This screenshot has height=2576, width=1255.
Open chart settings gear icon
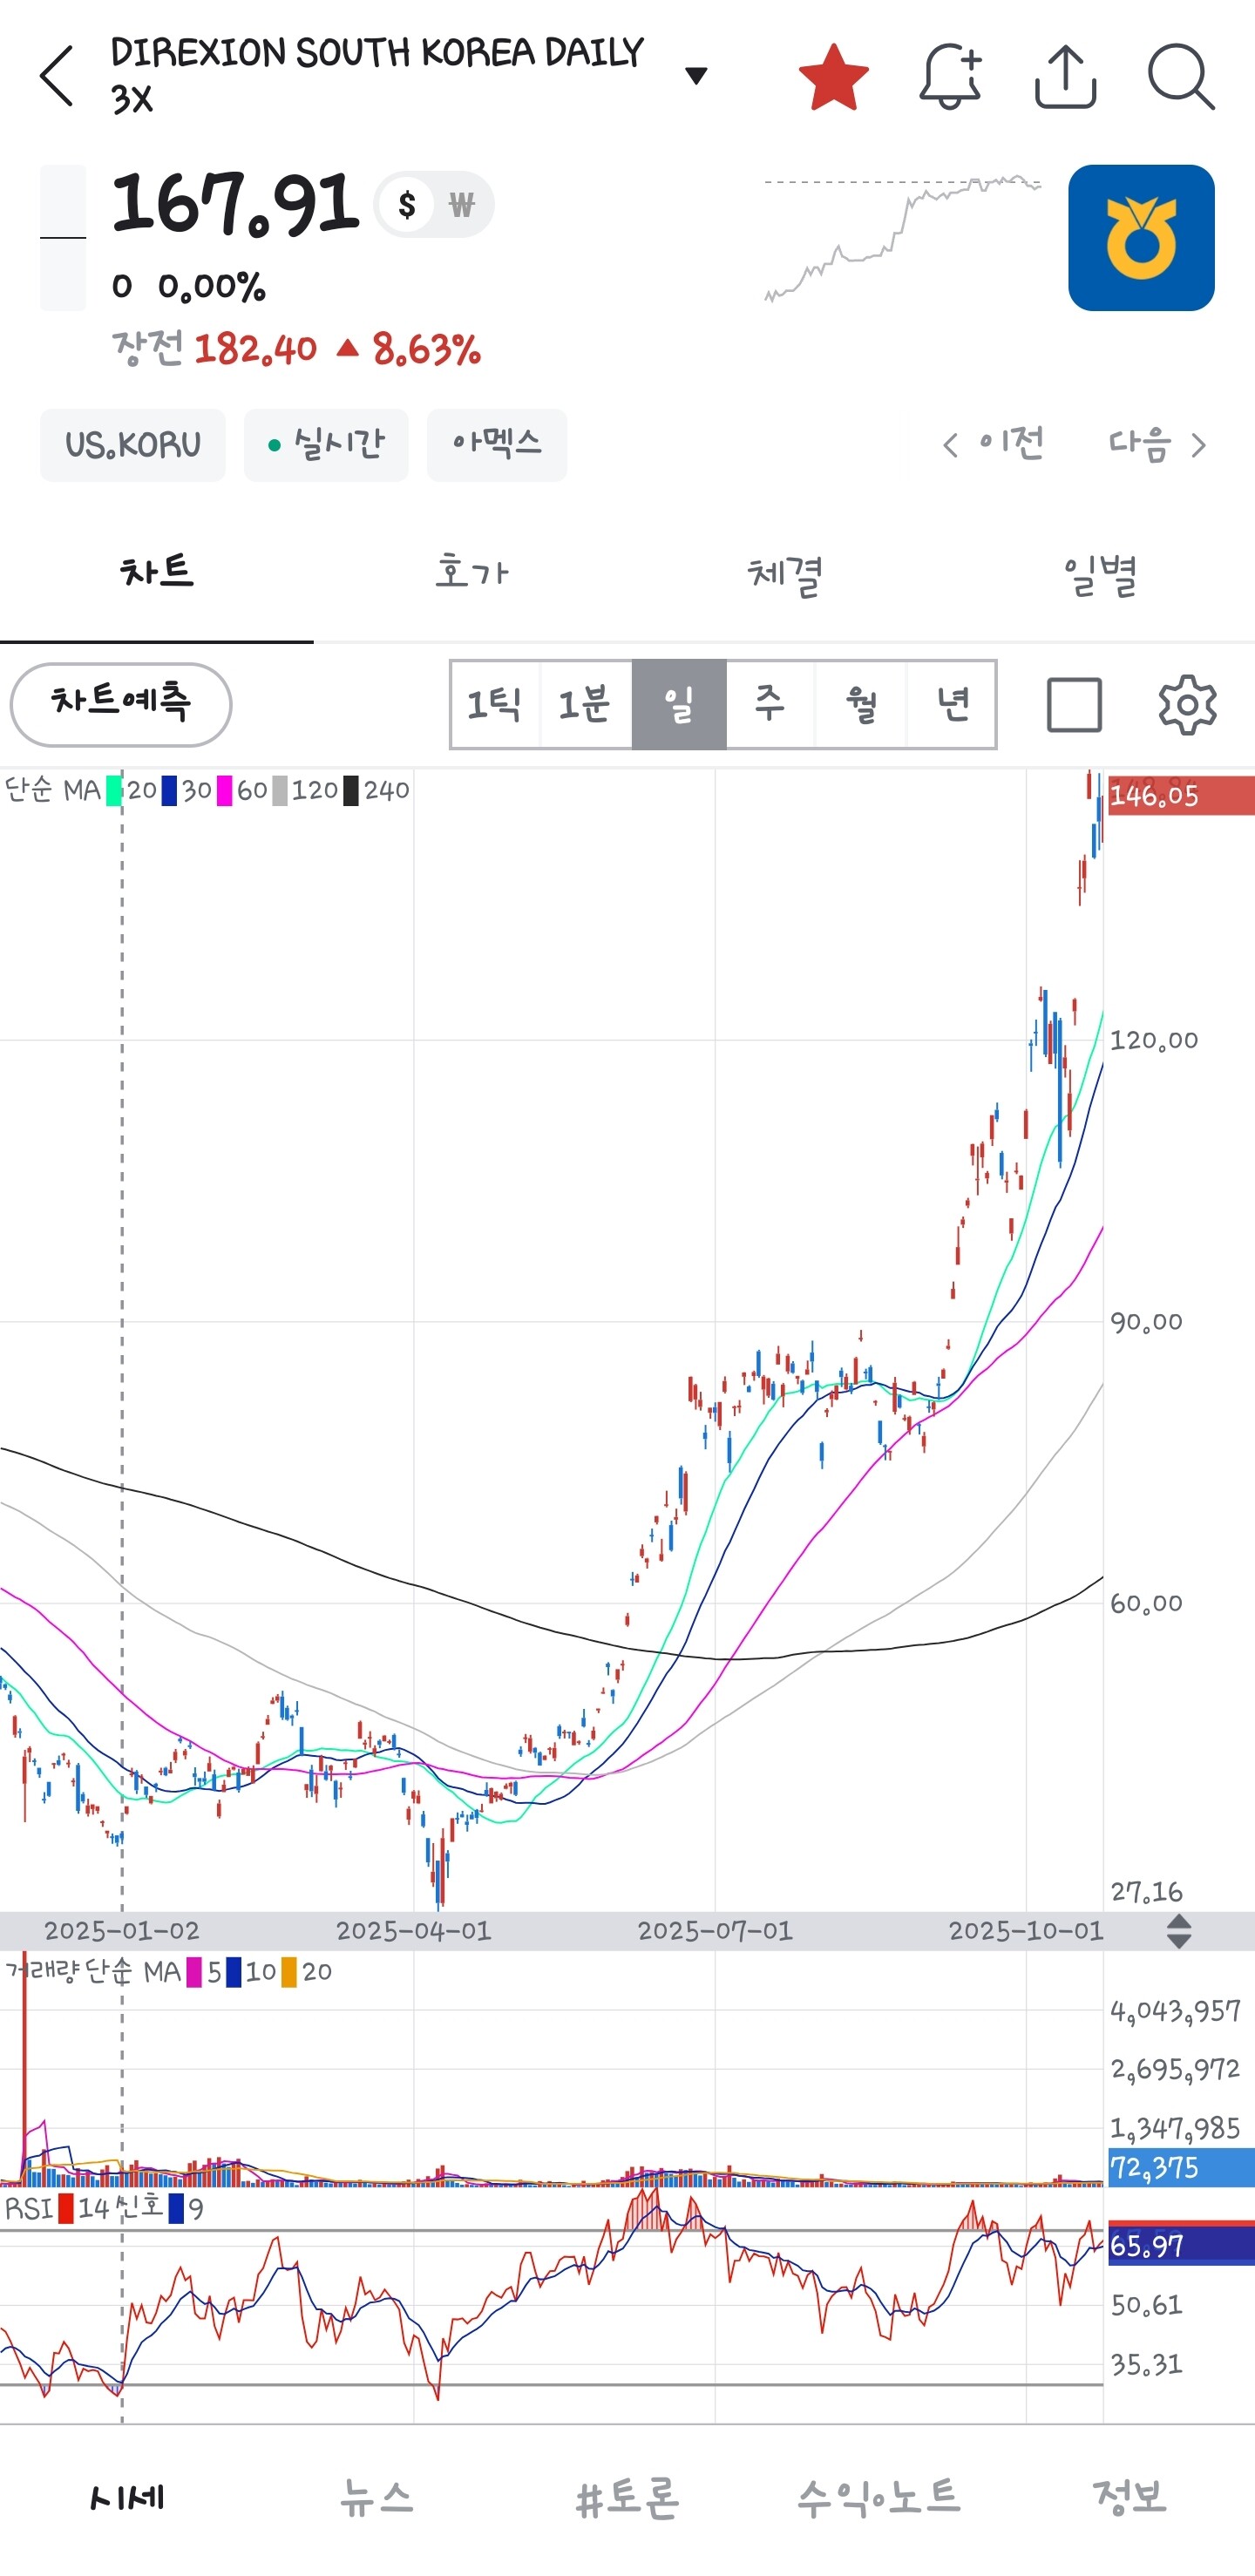pyautogui.click(x=1187, y=705)
